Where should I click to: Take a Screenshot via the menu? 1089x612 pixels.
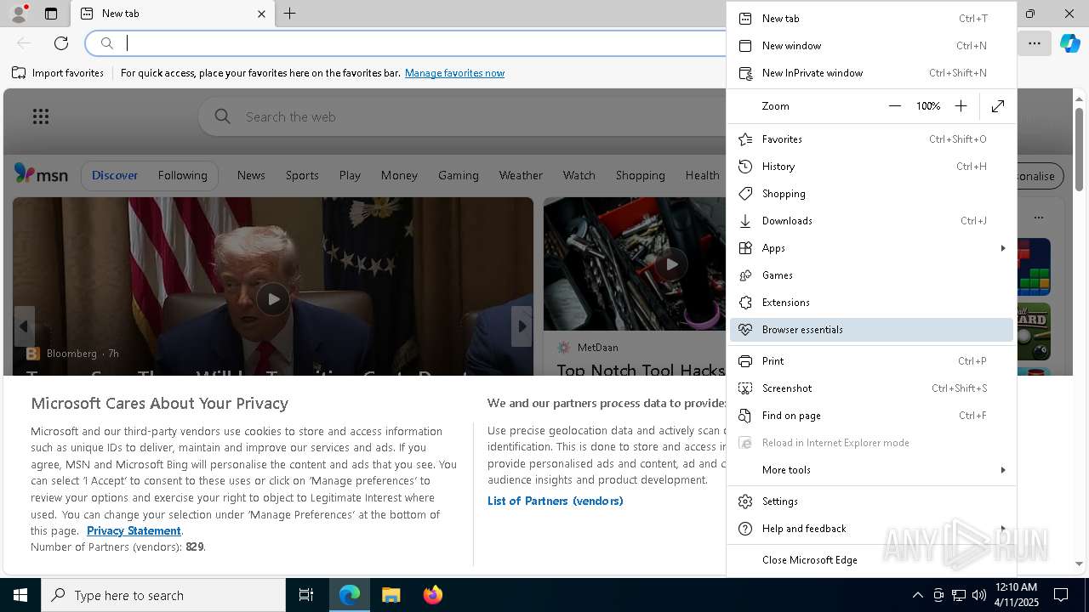coord(871,388)
